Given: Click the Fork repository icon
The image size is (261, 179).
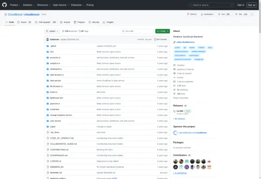Looking at the screenshot, I should click(219, 15).
